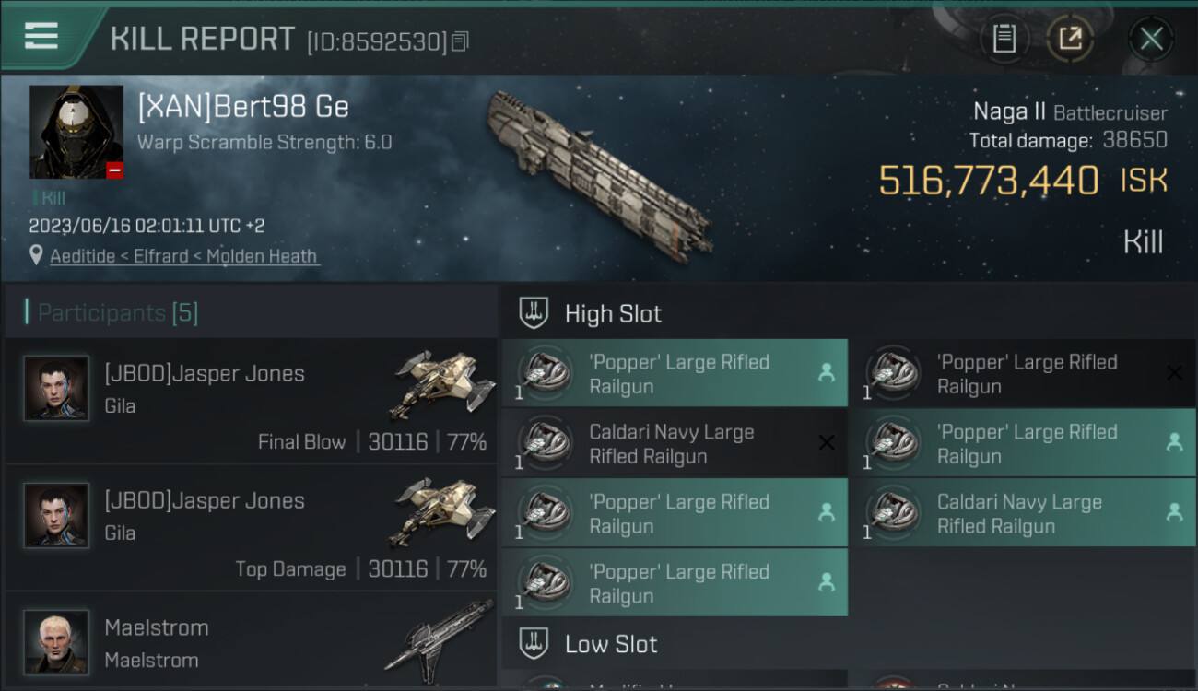Click the 516,773,440 ISK value

tap(988, 181)
